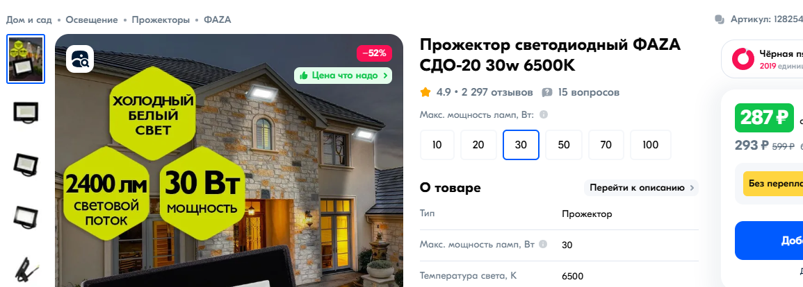Click the copy icon beside Артикул
Viewport: 803px width, 287px height.
(720, 20)
